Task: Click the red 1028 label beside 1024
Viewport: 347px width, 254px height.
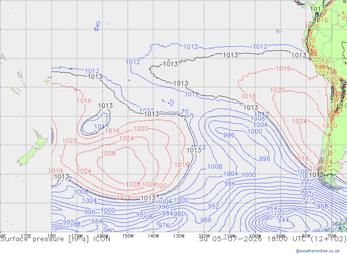Action: pos(133,184)
